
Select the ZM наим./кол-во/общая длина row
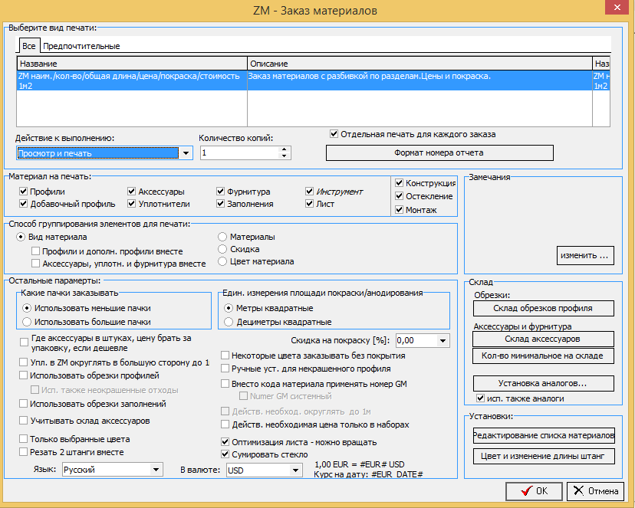[313, 80]
